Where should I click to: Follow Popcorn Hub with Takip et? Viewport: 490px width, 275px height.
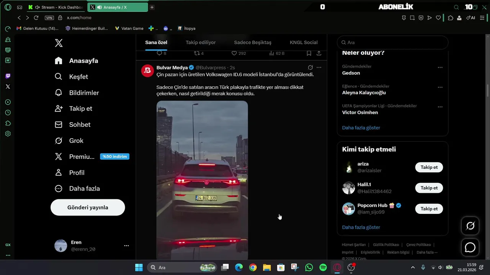pos(429,209)
